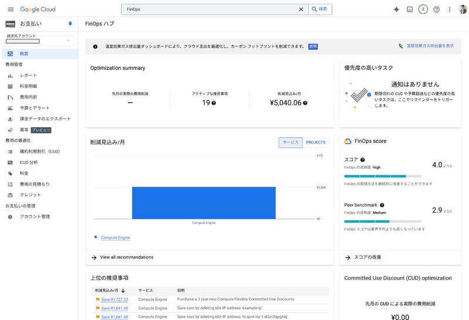Viewport: 469px width, 320px height.
Task: Open Save ¥1,041.48 for 'example-ip'
Action: click(x=114, y=308)
